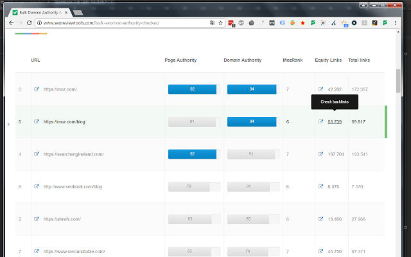
Task: Open the black circle extension icon
Action: (x=354, y=23)
